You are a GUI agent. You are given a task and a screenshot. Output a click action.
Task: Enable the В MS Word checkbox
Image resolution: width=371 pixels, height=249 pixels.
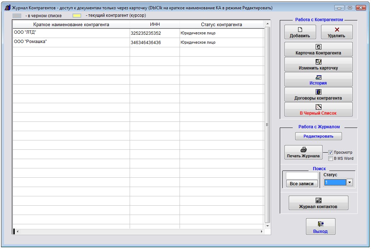(x=331, y=158)
